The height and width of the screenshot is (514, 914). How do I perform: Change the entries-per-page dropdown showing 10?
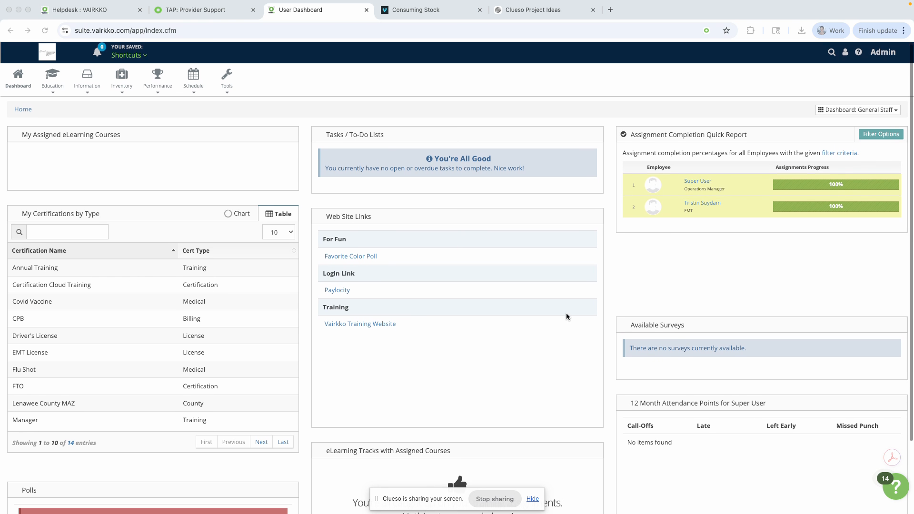(278, 232)
